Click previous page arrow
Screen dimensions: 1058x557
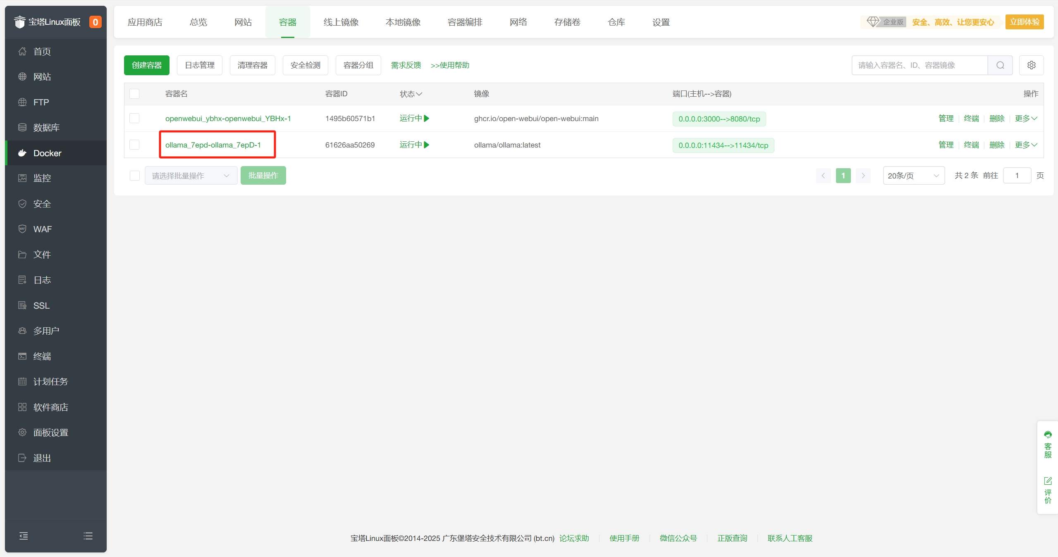click(823, 176)
